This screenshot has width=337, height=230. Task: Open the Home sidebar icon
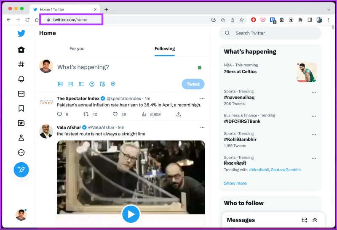click(x=21, y=50)
